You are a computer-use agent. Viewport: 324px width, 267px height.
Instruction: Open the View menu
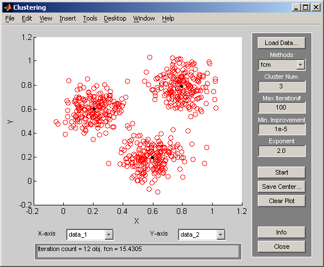tap(46, 18)
